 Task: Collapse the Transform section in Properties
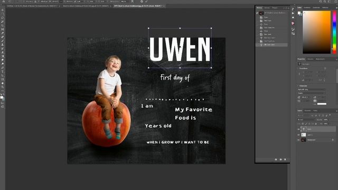tap(298, 69)
